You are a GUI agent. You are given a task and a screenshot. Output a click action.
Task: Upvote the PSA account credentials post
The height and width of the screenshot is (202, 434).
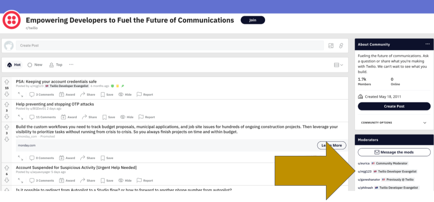point(7,82)
